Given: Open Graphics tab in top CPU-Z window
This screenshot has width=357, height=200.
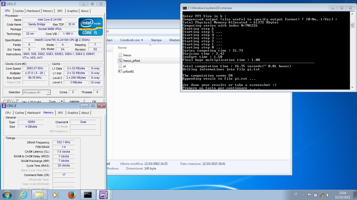Looking at the screenshot, I should 72,11.
